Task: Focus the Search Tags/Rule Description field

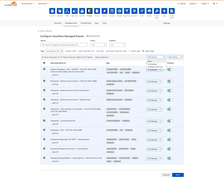Action: pyautogui.click(x=64, y=45)
